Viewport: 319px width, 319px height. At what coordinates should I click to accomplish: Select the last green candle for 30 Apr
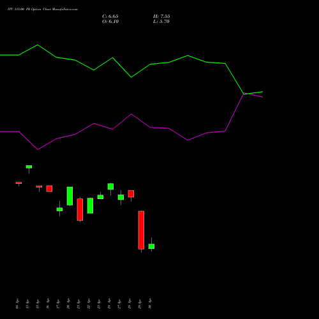pos(151,246)
